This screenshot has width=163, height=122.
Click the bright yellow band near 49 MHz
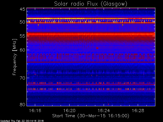(x=91, y=19)
